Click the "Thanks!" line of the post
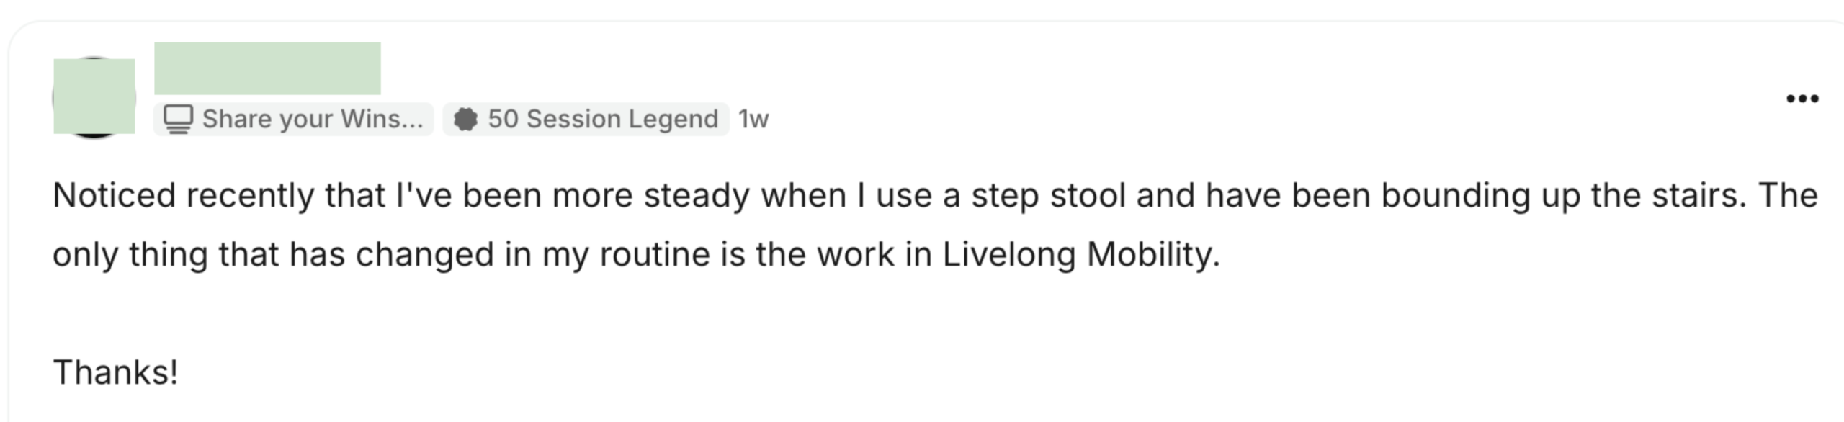This screenshot has width=1844, height=422. (x=115, y=373)
